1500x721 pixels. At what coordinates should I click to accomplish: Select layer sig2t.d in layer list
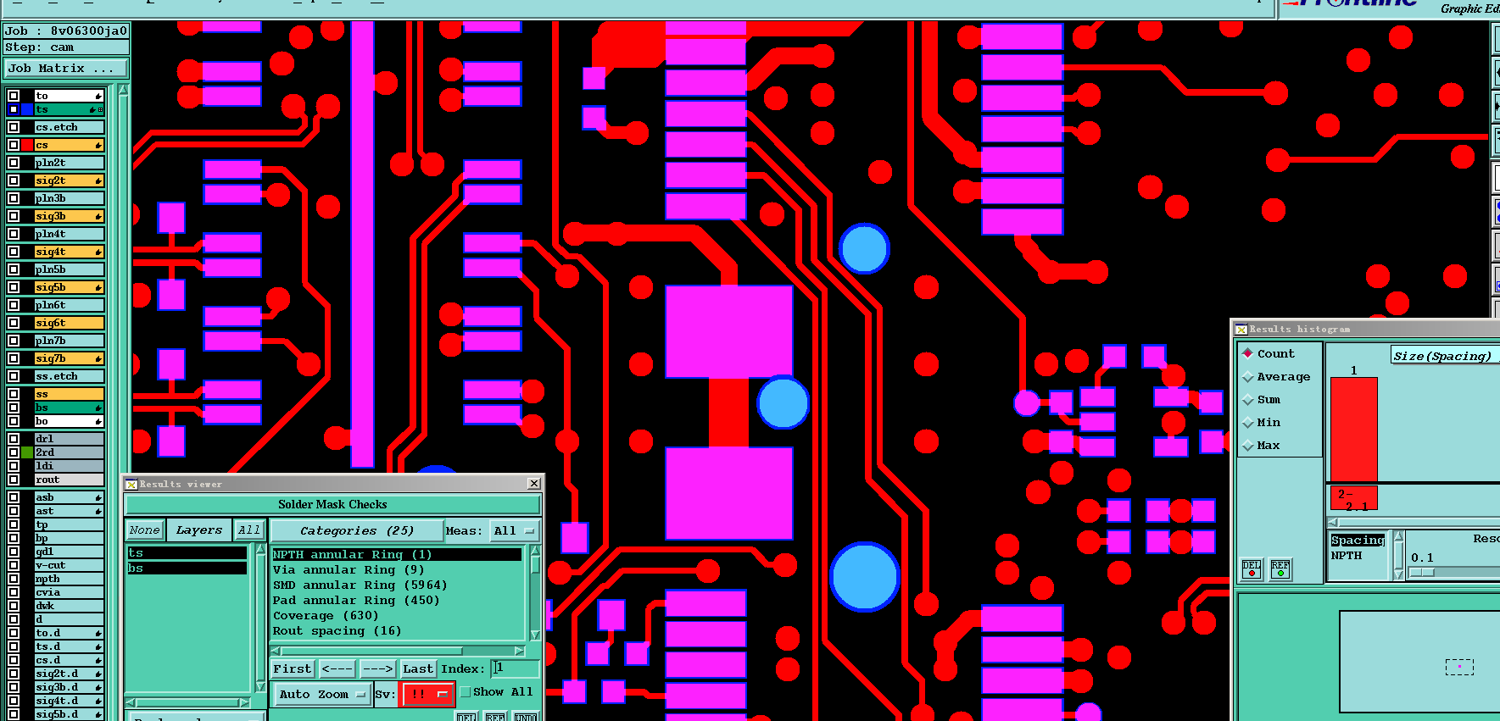69,674
